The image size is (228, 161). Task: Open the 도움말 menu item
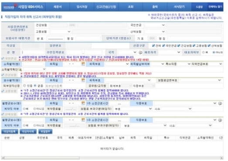click(x=199, y=7)
